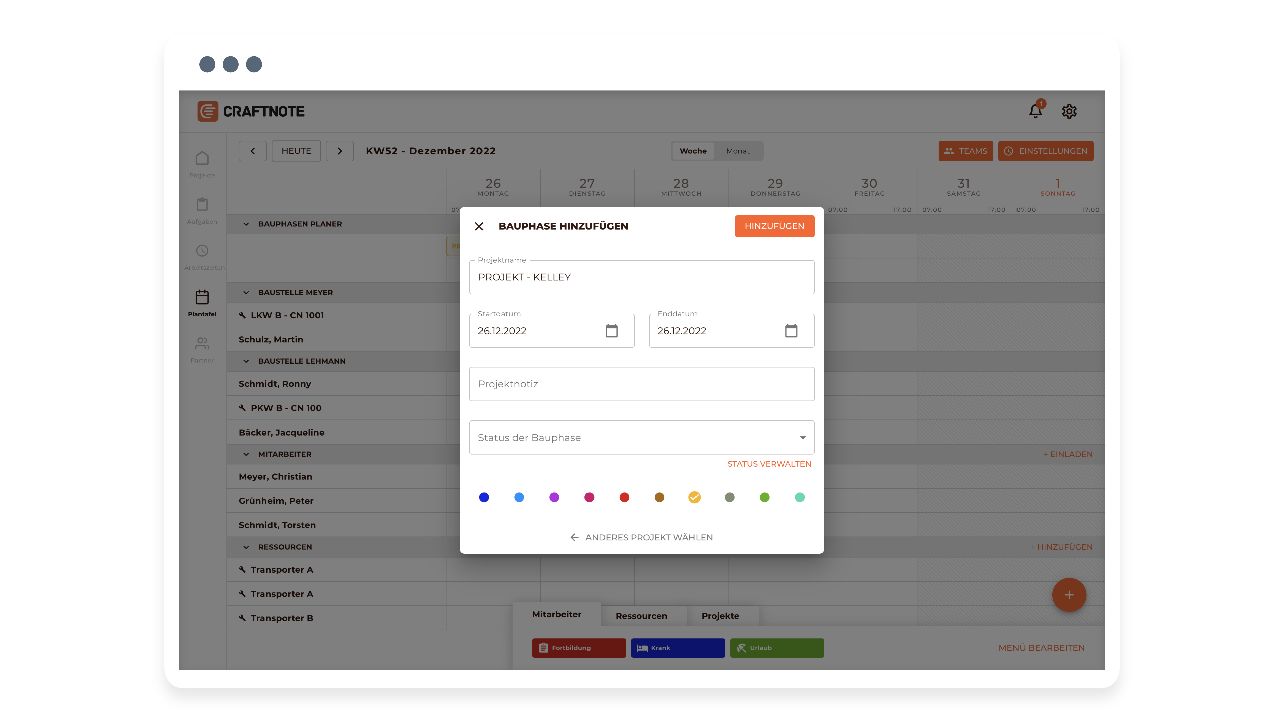The image size is (1284, 722).
Task: Choose the purple color swatch
Action: click(x=554, y=497)
